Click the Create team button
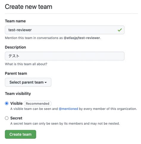The width and height of the screenshot is (141, 144). [21, 134]
